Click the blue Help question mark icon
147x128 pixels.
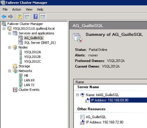pos(35,16)
